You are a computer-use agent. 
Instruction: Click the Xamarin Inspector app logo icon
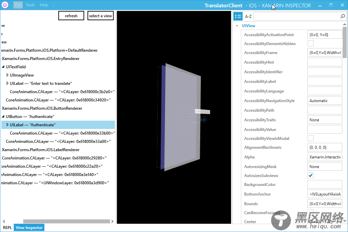5,5
